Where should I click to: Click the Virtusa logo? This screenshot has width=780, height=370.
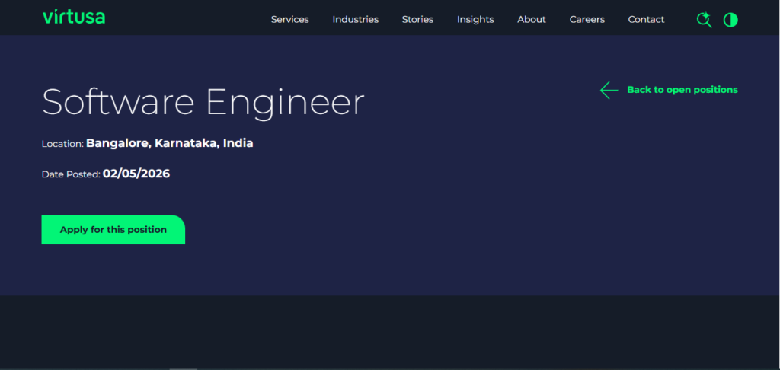[x=74, y=17]
